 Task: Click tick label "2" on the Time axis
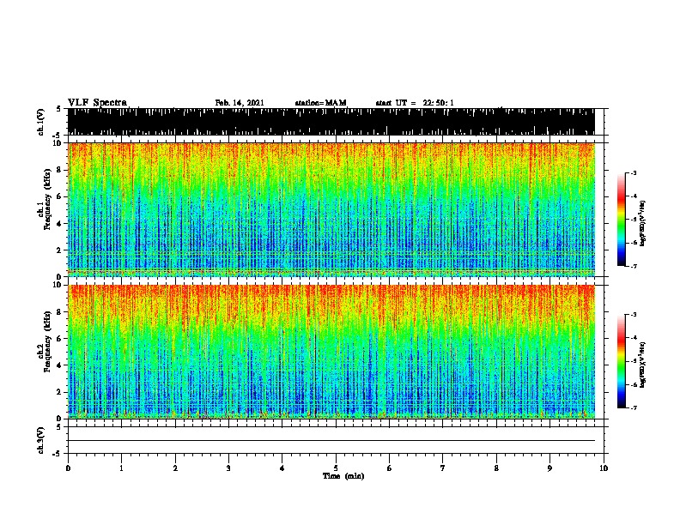[x=175, y=468]
